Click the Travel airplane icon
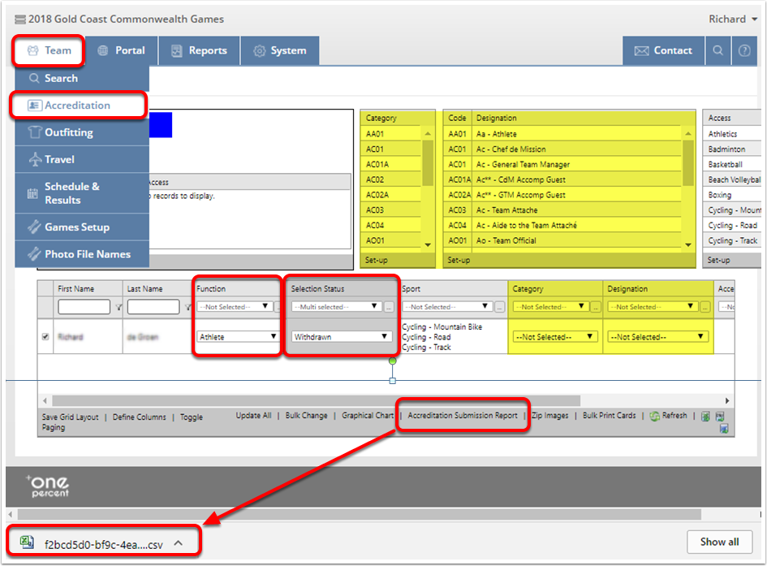Screen dimensions: 767x566 tap(35, 159)
